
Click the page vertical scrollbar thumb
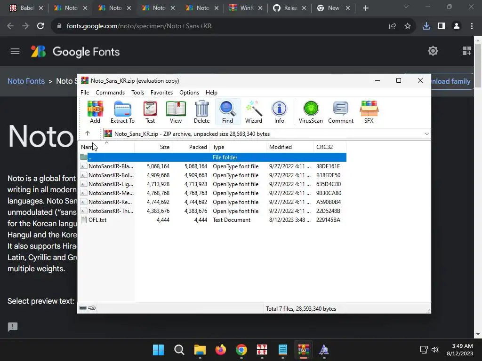point(478,65)
